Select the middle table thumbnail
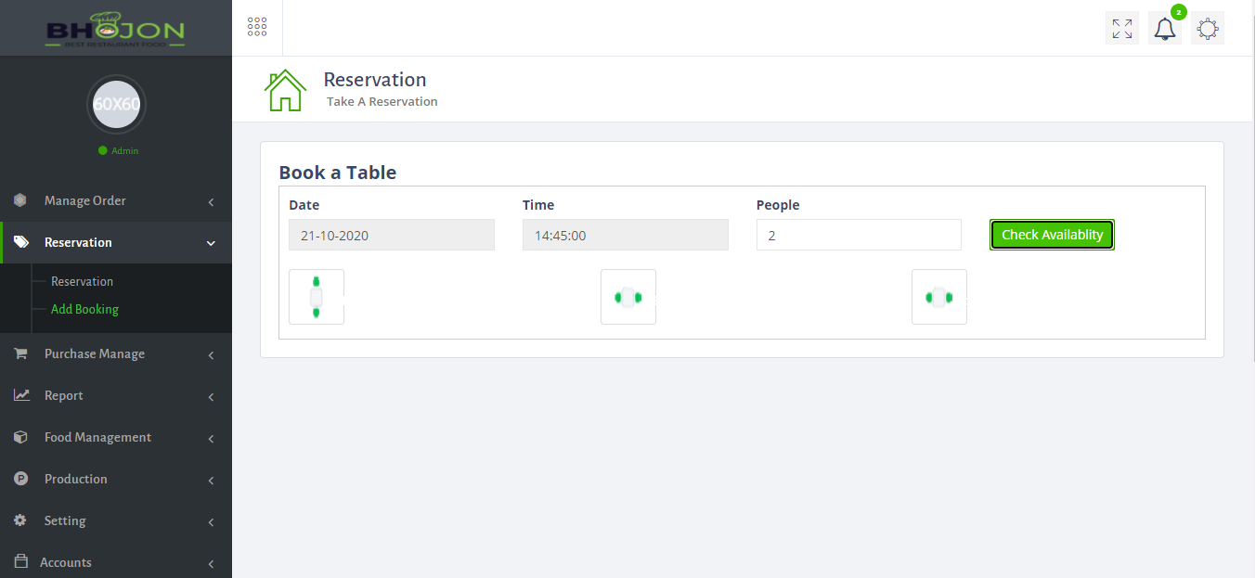The height and width of the screenshot is (578, 1255). tap(628, 297)
